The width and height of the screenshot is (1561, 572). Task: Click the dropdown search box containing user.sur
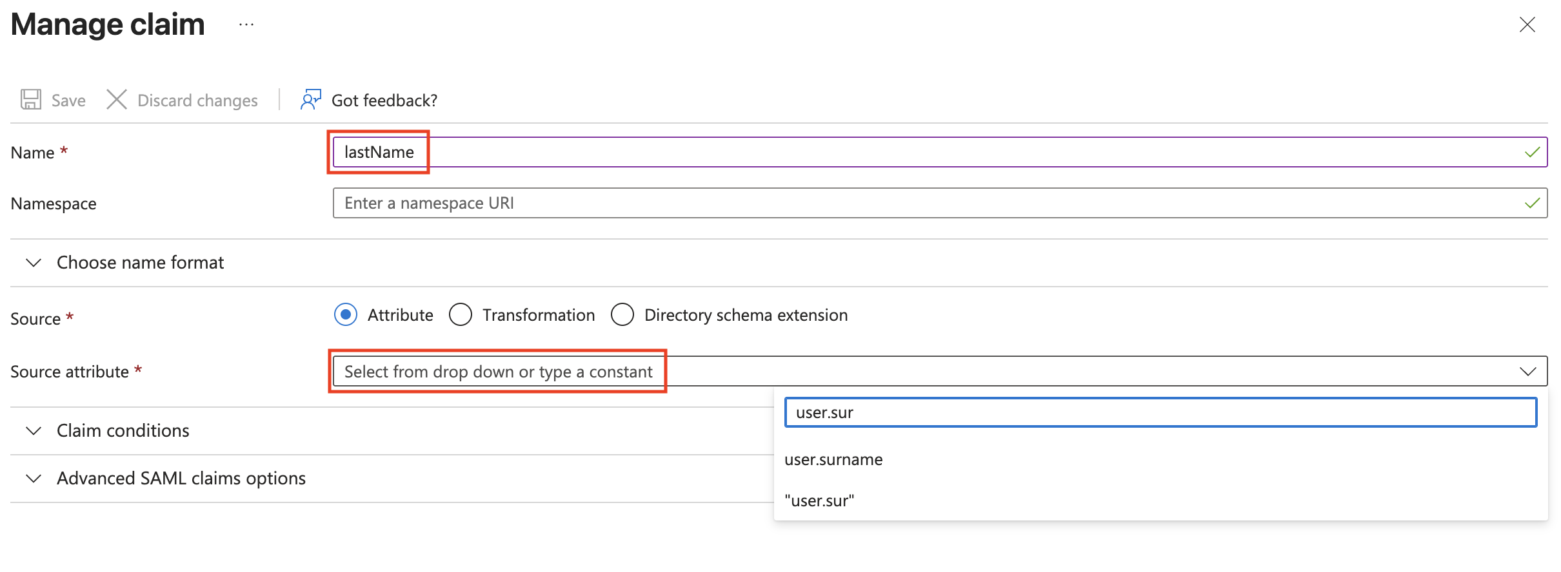[1160, 413]
